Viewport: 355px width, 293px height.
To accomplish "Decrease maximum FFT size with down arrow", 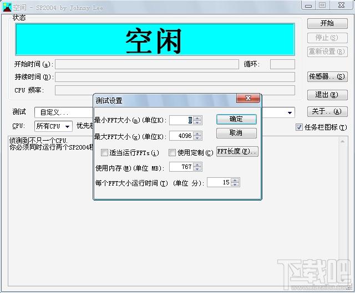I will coord(197,138).
